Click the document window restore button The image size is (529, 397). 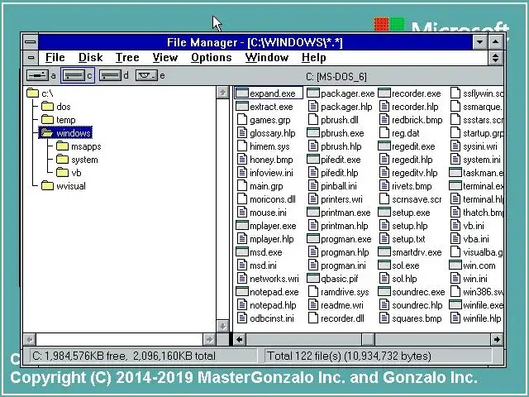coord(495,58)
